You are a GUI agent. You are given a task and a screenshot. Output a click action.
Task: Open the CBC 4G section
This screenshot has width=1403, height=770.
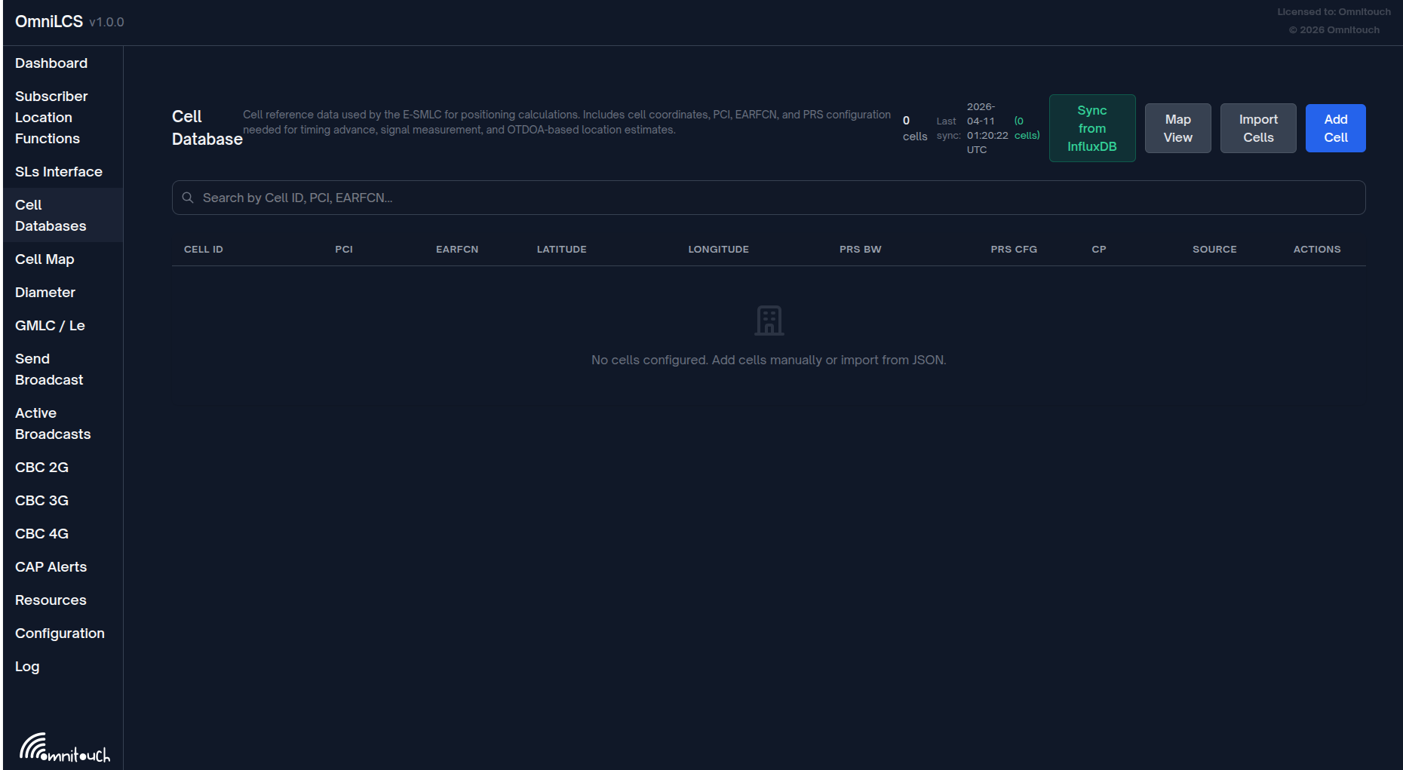41,533
